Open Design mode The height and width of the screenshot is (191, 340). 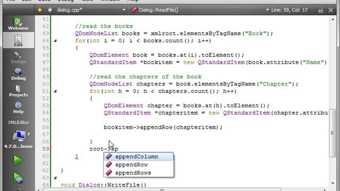click(x=18, y=57)
